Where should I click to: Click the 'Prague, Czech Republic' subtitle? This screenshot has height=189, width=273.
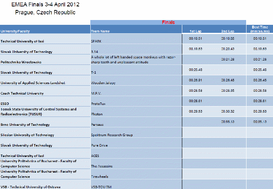(45, 12)
